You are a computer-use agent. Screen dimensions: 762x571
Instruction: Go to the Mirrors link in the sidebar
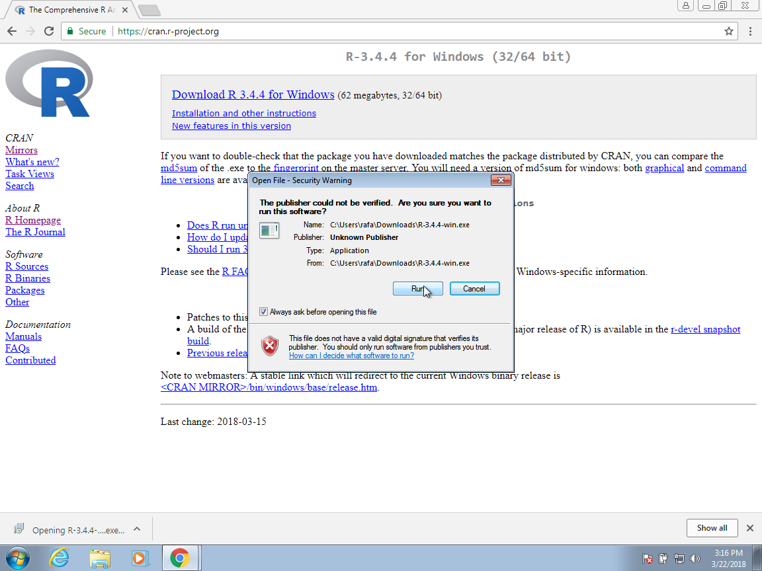(x=21, y=150)
